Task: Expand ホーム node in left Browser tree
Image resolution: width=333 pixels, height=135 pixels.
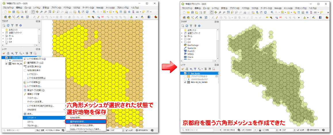Action: pyautogui.click(x=3, y=36)
